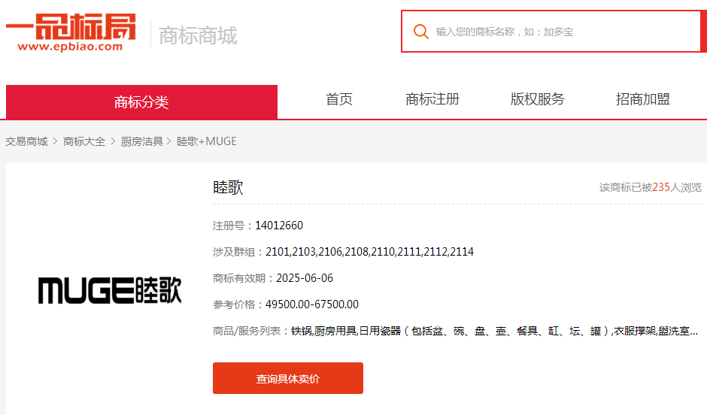Viewport: 707px width, 415px height.
Task: Go to the 首页 tab
Action: click(339, 99)
